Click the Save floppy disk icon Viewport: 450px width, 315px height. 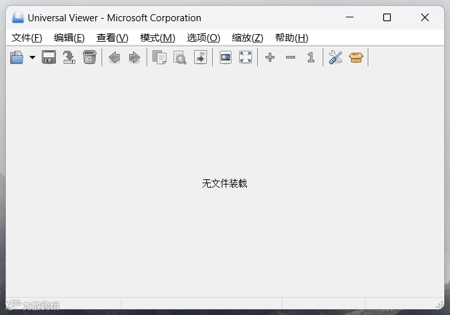[49, 57]
